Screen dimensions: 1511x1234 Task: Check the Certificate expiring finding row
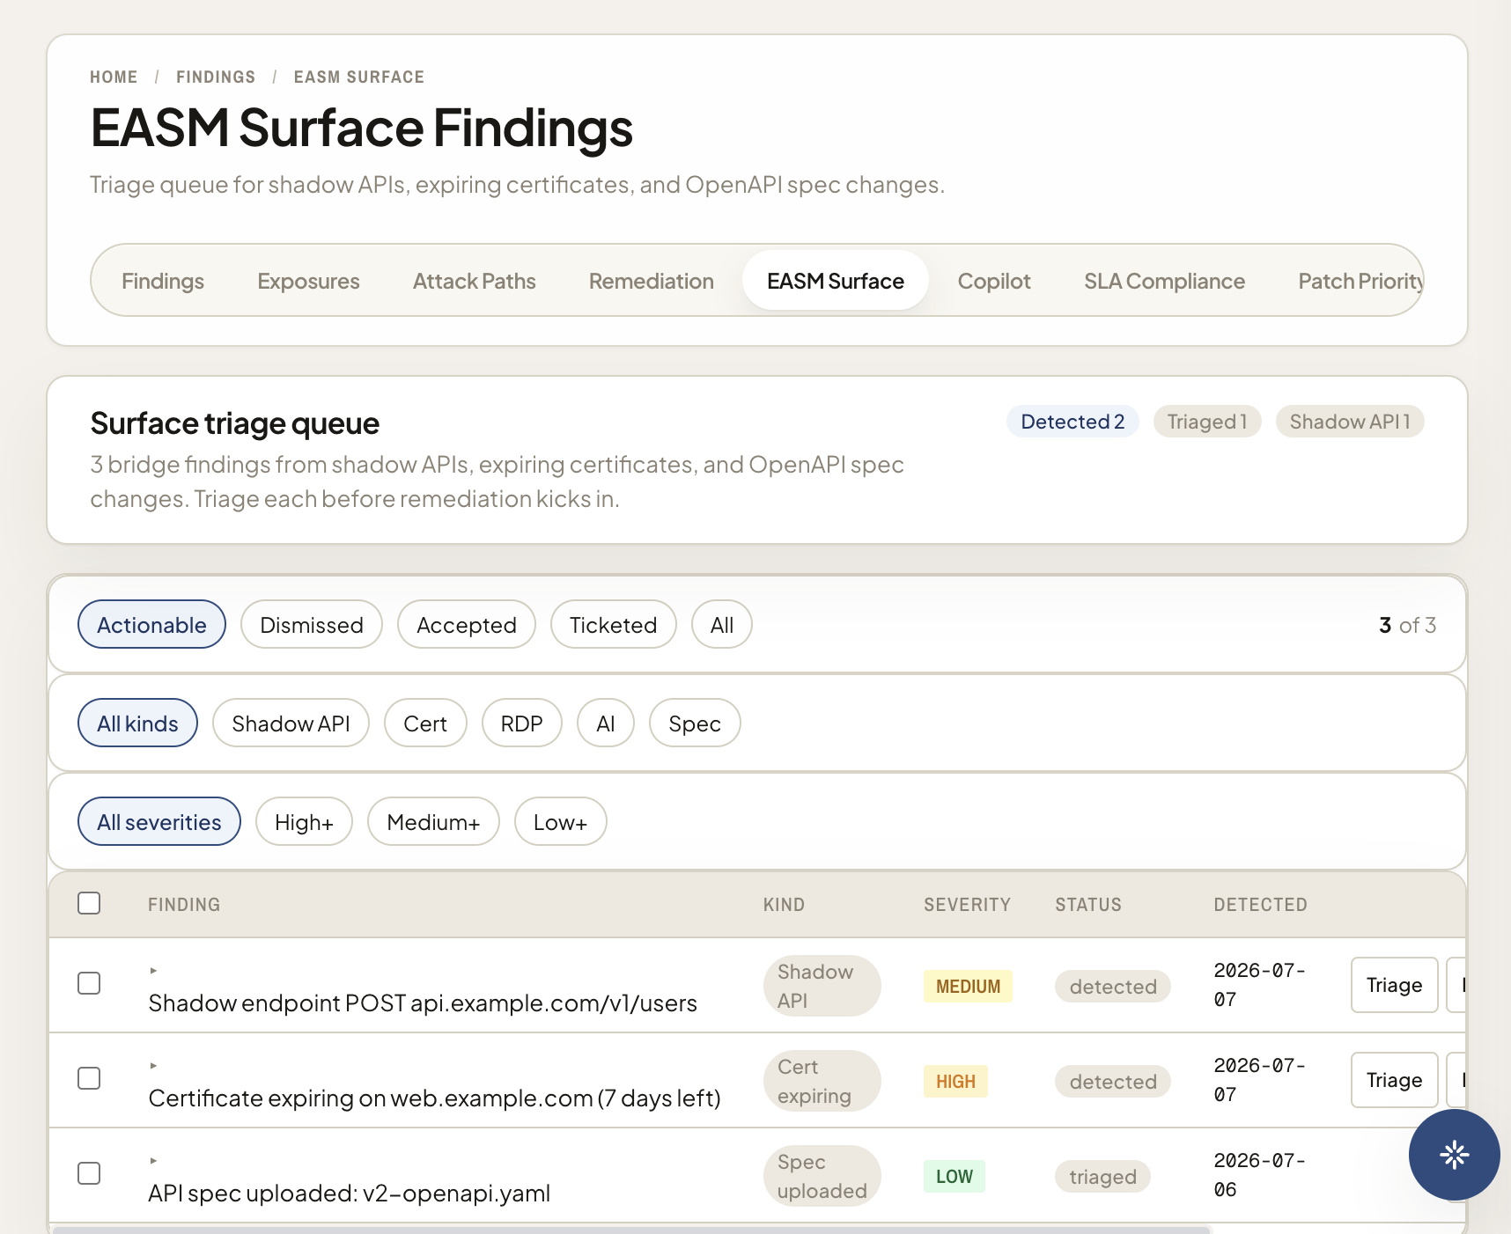89,1078
